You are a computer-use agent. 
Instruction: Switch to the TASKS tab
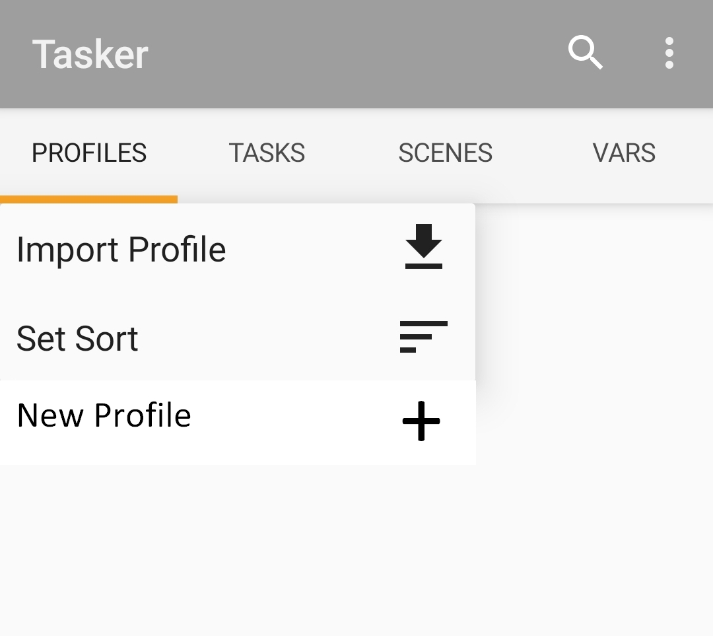[267, 153]
